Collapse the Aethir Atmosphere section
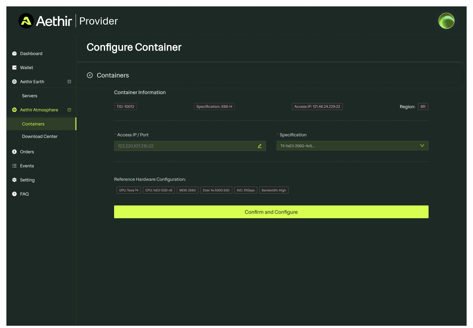 coord(69,110)
